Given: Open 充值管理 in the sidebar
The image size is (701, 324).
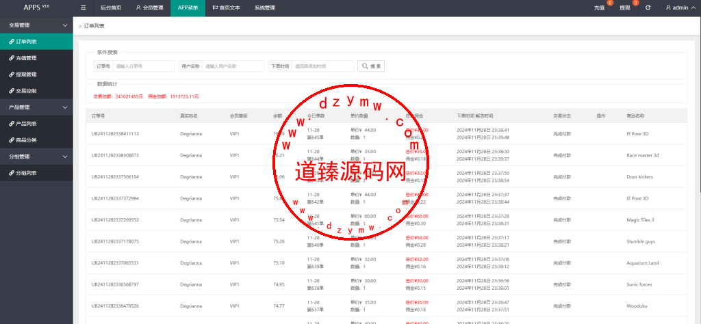Looking at the screenshot, I should click(36, 58).
